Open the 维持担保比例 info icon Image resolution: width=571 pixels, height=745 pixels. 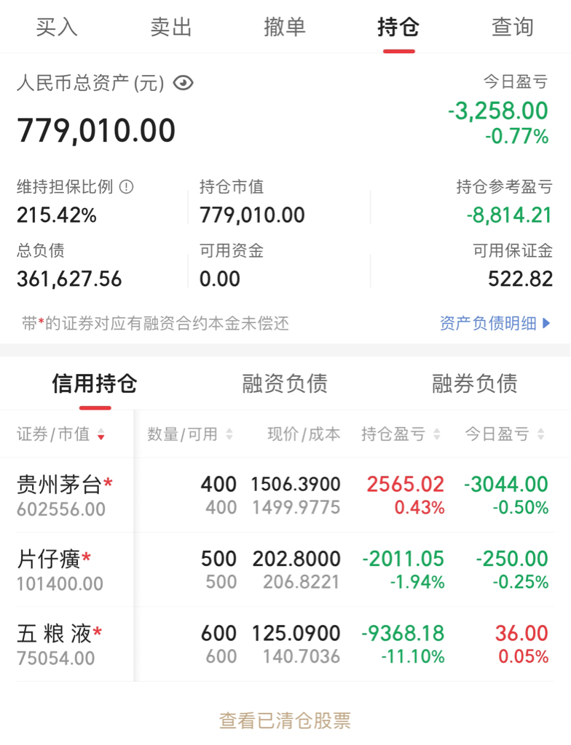(126, 187)
